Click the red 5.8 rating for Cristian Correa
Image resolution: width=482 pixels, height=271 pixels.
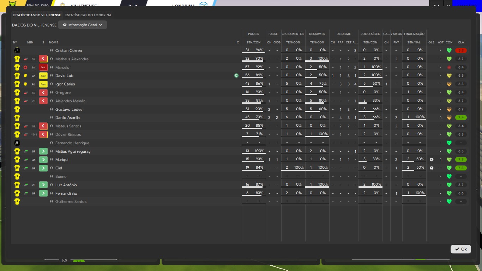tap(461, 50)
